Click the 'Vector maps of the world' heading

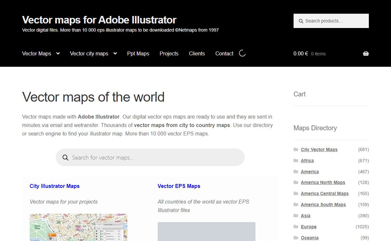tap(93, 97)
